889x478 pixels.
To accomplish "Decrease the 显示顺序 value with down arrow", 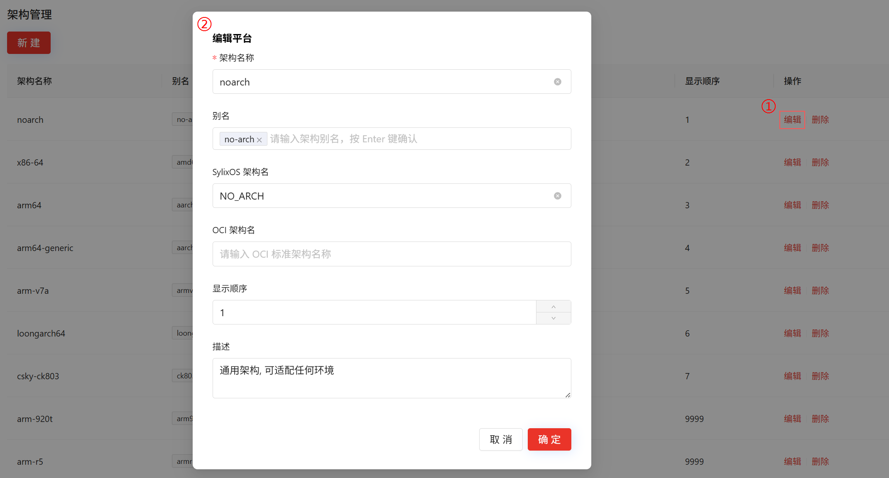I will point(553,318).
